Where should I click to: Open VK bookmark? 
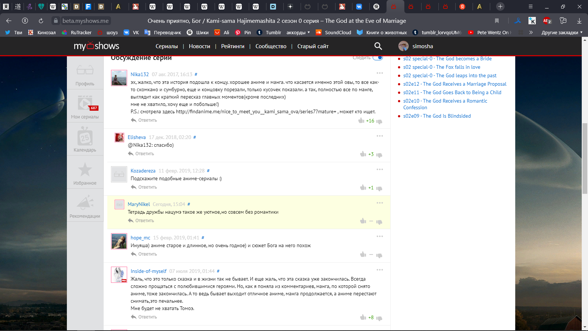click(131, 32)
